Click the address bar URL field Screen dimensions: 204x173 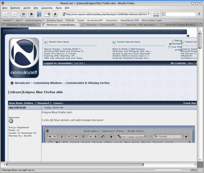click(x=106, y=14)
